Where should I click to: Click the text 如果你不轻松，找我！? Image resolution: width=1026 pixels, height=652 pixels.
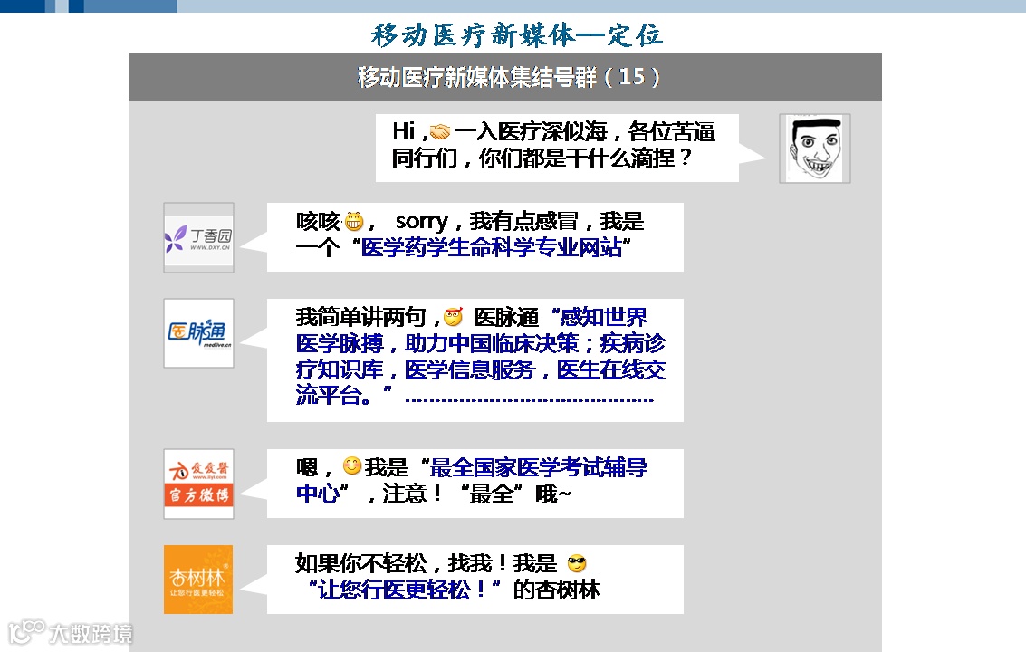400,563
